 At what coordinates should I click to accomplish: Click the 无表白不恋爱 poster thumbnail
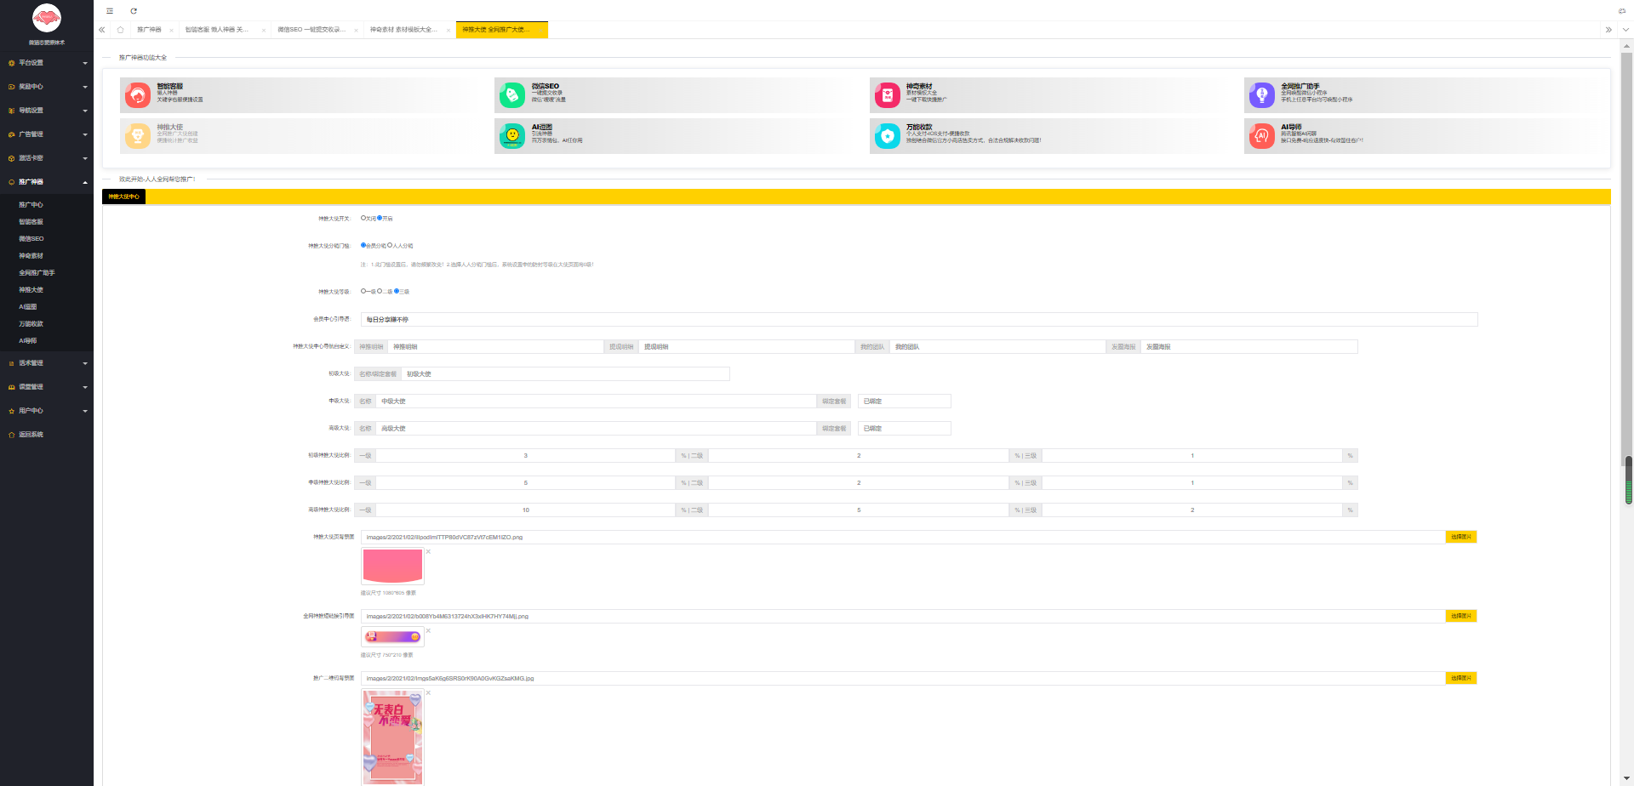point(392,737)
